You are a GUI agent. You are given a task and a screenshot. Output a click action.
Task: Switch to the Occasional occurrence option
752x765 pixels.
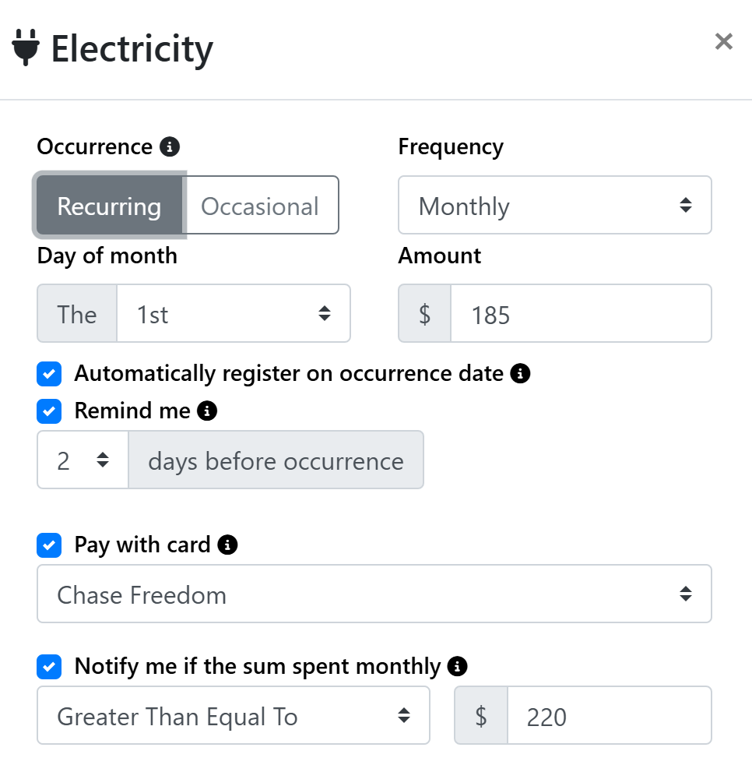coord(259,206)
